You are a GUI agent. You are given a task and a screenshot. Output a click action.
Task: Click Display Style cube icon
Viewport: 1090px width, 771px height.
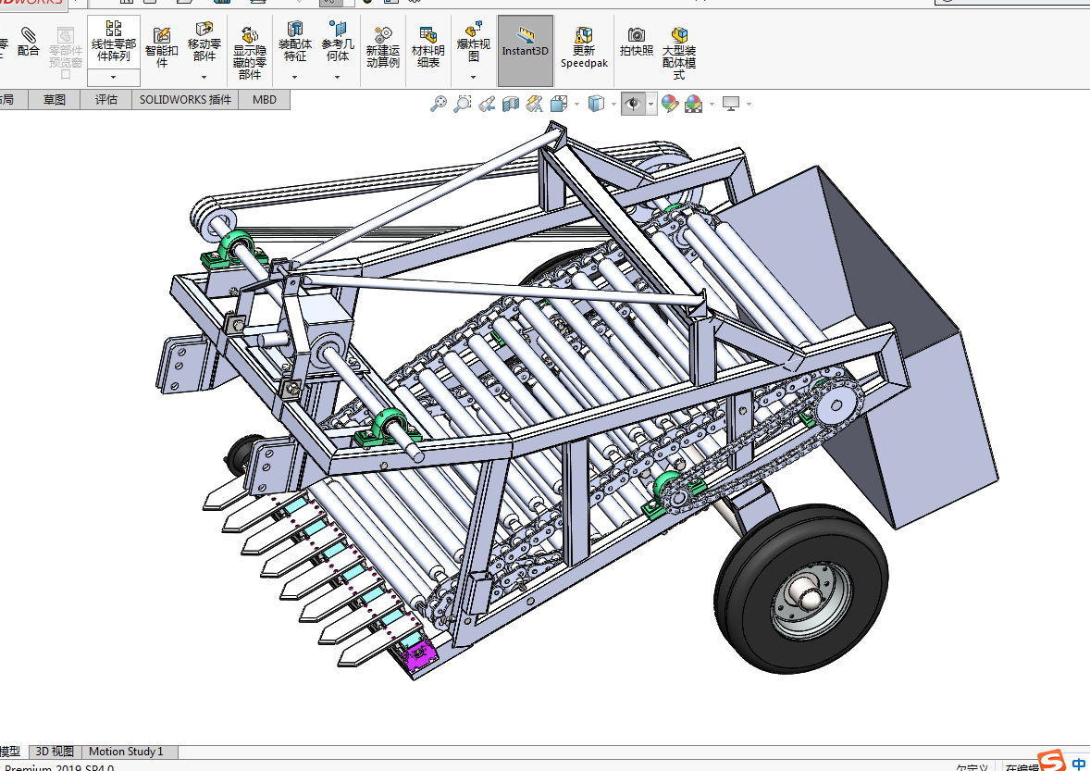point(596,105)
